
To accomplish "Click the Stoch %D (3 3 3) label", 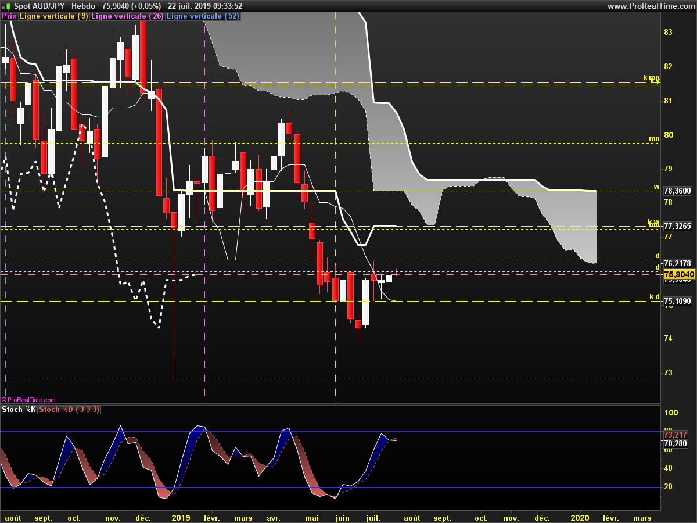I will click(69, 410).
